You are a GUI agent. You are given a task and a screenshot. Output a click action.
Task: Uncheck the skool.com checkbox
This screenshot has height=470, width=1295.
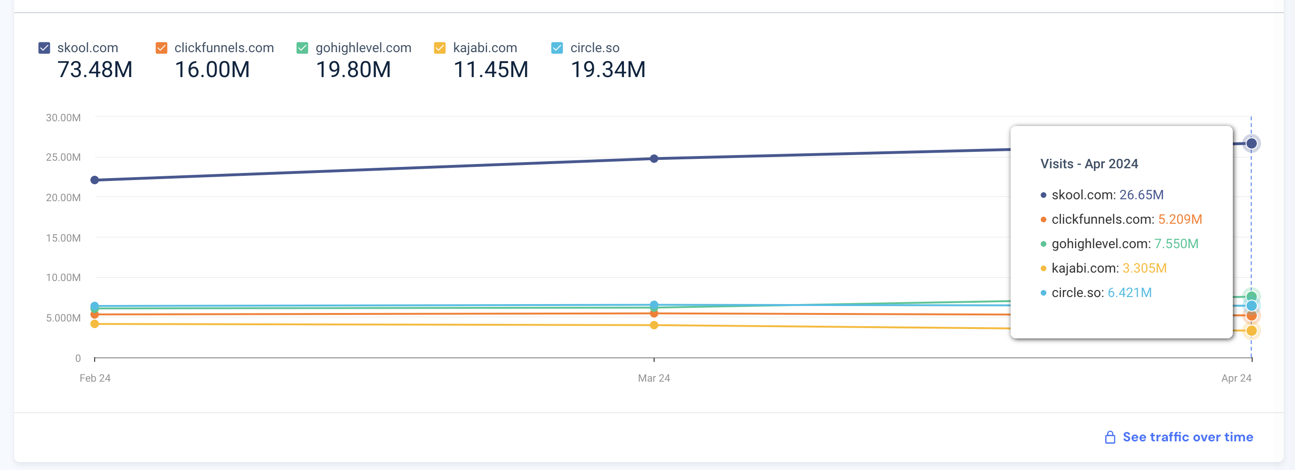tap(44, 48)
